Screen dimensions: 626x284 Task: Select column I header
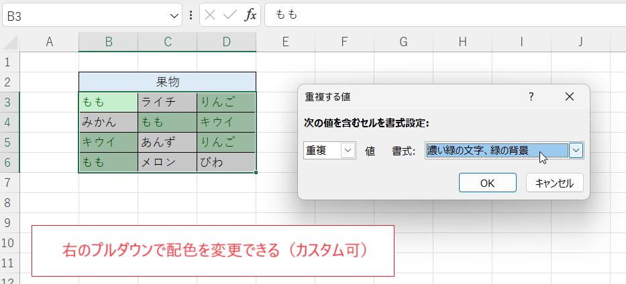coord(522,42)
